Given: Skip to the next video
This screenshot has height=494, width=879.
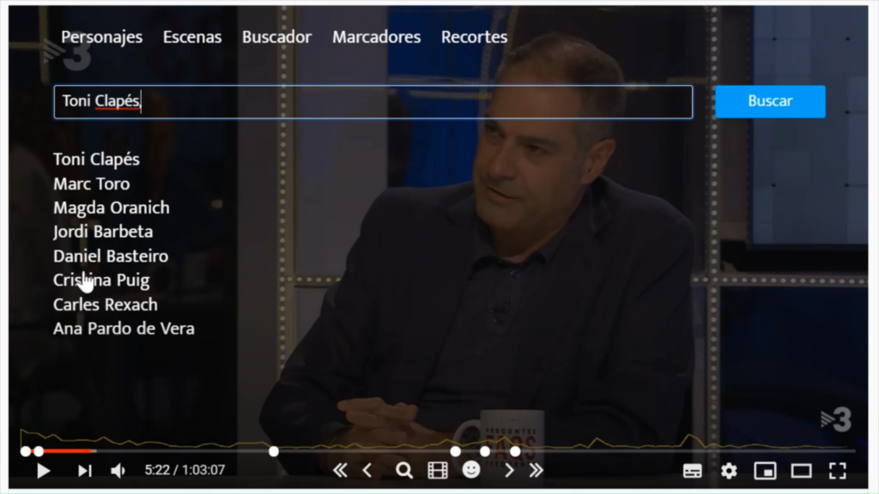Looking at the screenshot, I should 84,470.
